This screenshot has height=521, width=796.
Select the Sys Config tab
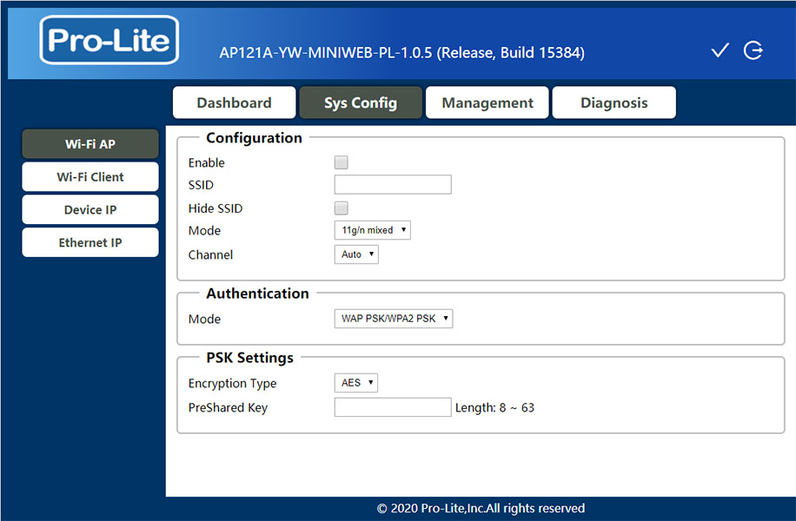point(361,102)
